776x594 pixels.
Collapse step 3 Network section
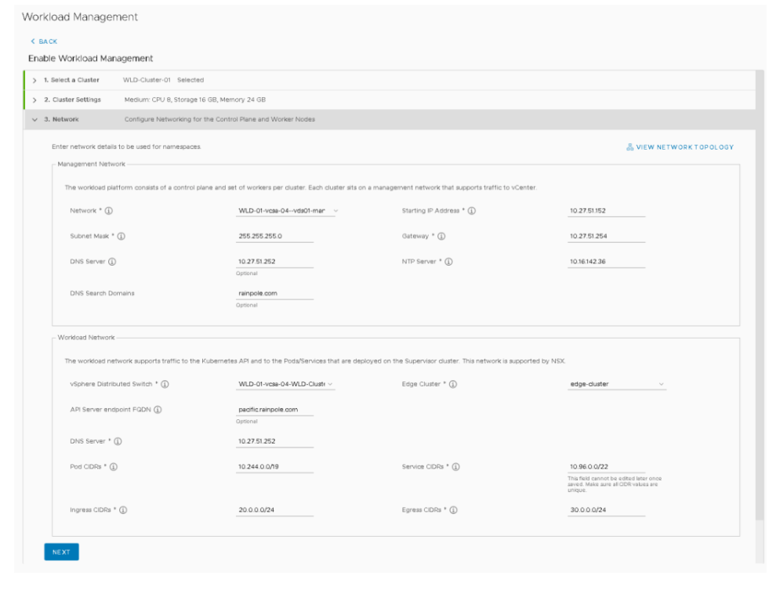pos(34,120)
